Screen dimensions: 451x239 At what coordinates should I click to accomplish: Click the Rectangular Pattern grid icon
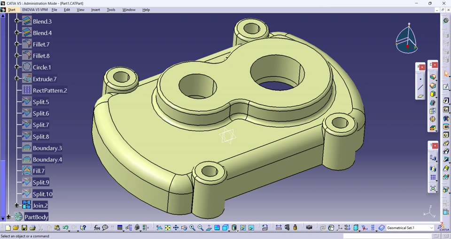click(433, 177)
